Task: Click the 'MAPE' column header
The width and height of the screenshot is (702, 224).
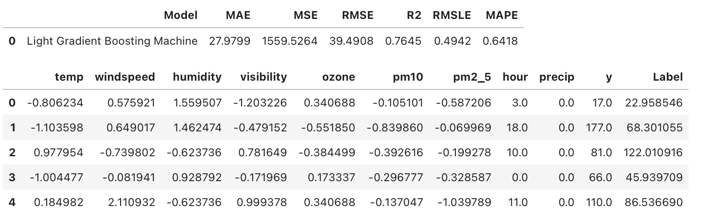Action: [502, 15]
